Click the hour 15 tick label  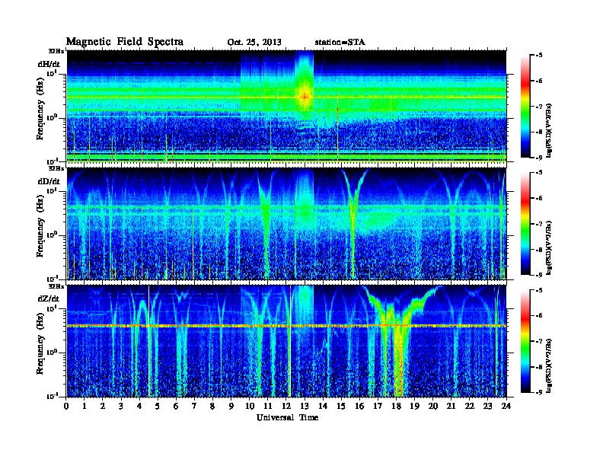[x=342, y=406]
